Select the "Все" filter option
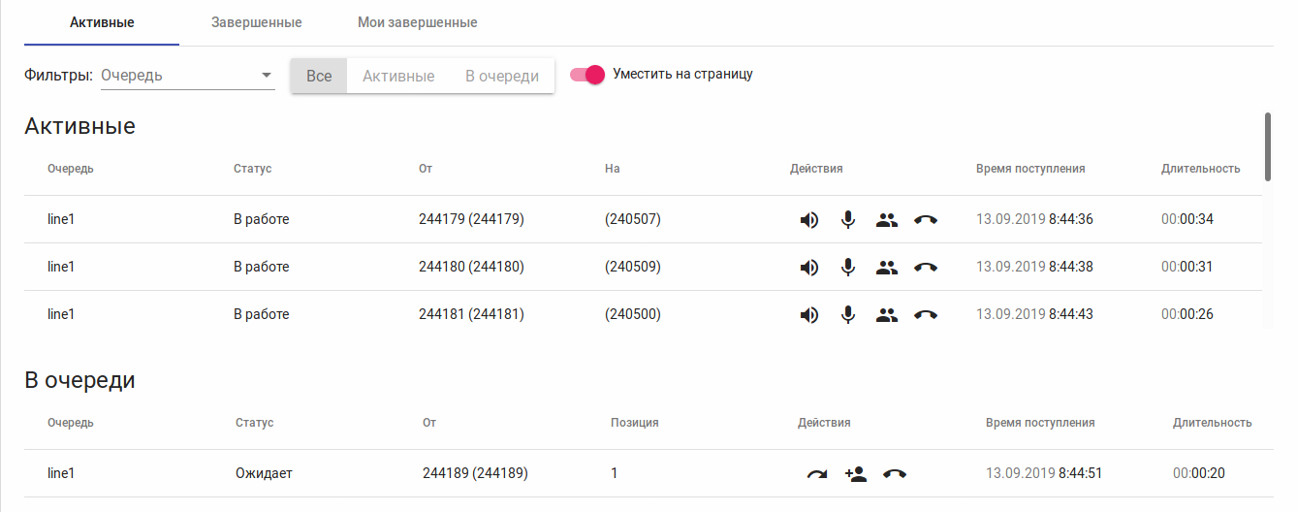 [319, 76]
